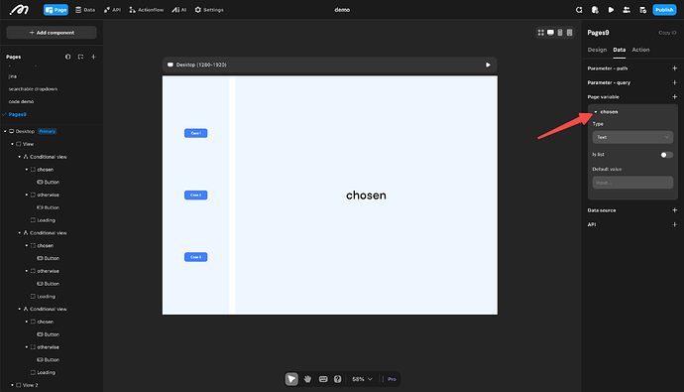Select the hand pan tool
Viewport: 684px width, 392px height.
click(307, 379)
